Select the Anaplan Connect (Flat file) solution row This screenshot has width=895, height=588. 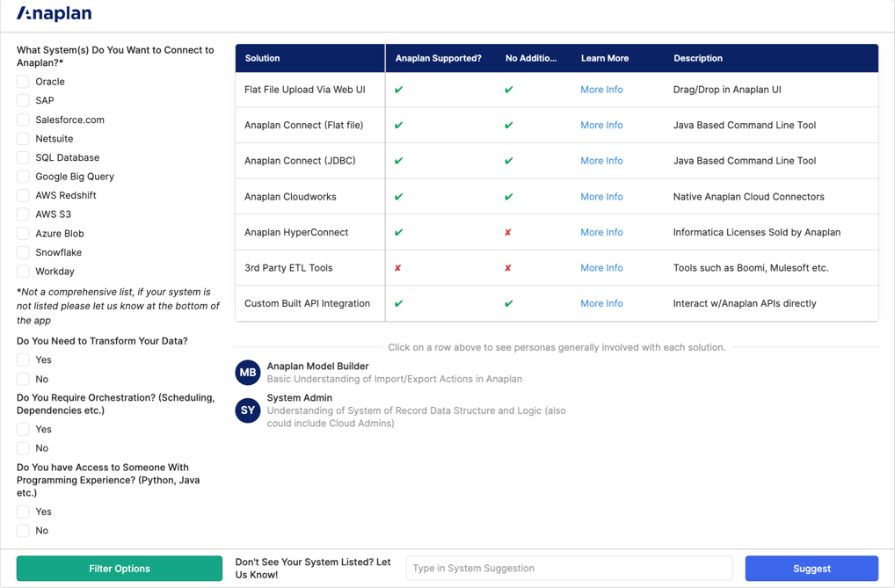click(557, 125)
